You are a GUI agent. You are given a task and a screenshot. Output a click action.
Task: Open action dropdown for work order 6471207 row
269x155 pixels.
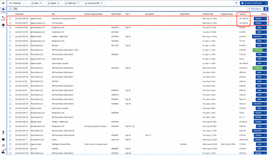[x=265, y=45]
